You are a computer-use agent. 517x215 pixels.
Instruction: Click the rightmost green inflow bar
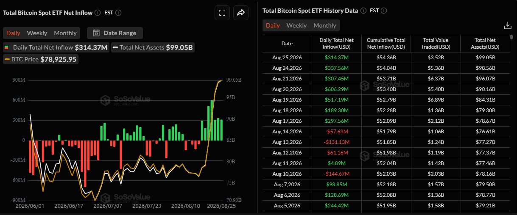221,130
